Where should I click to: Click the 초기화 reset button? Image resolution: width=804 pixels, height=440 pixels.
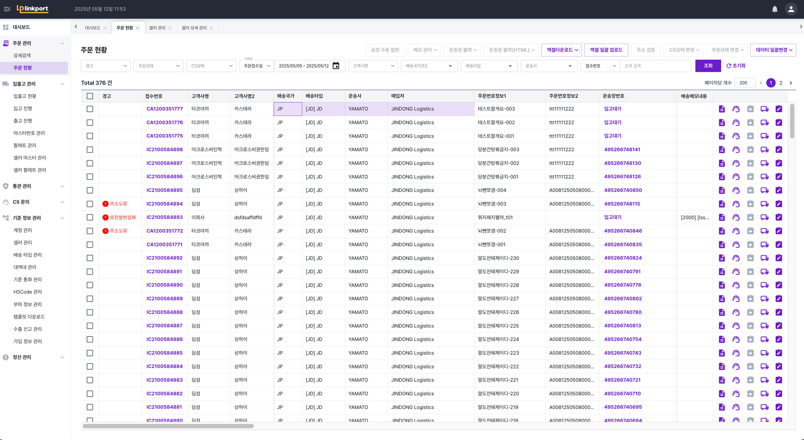pos(736,66)
